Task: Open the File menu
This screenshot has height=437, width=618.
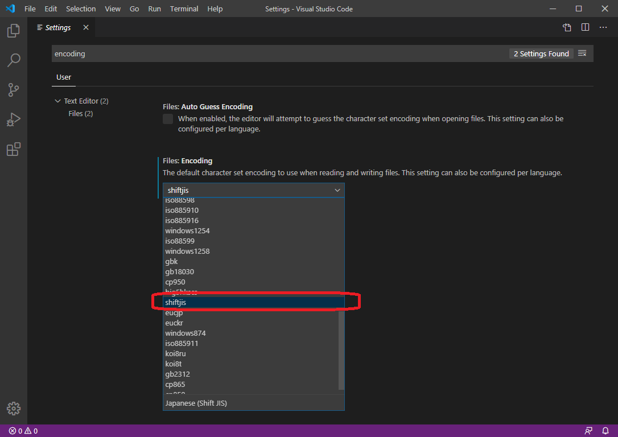Action: 30,9
